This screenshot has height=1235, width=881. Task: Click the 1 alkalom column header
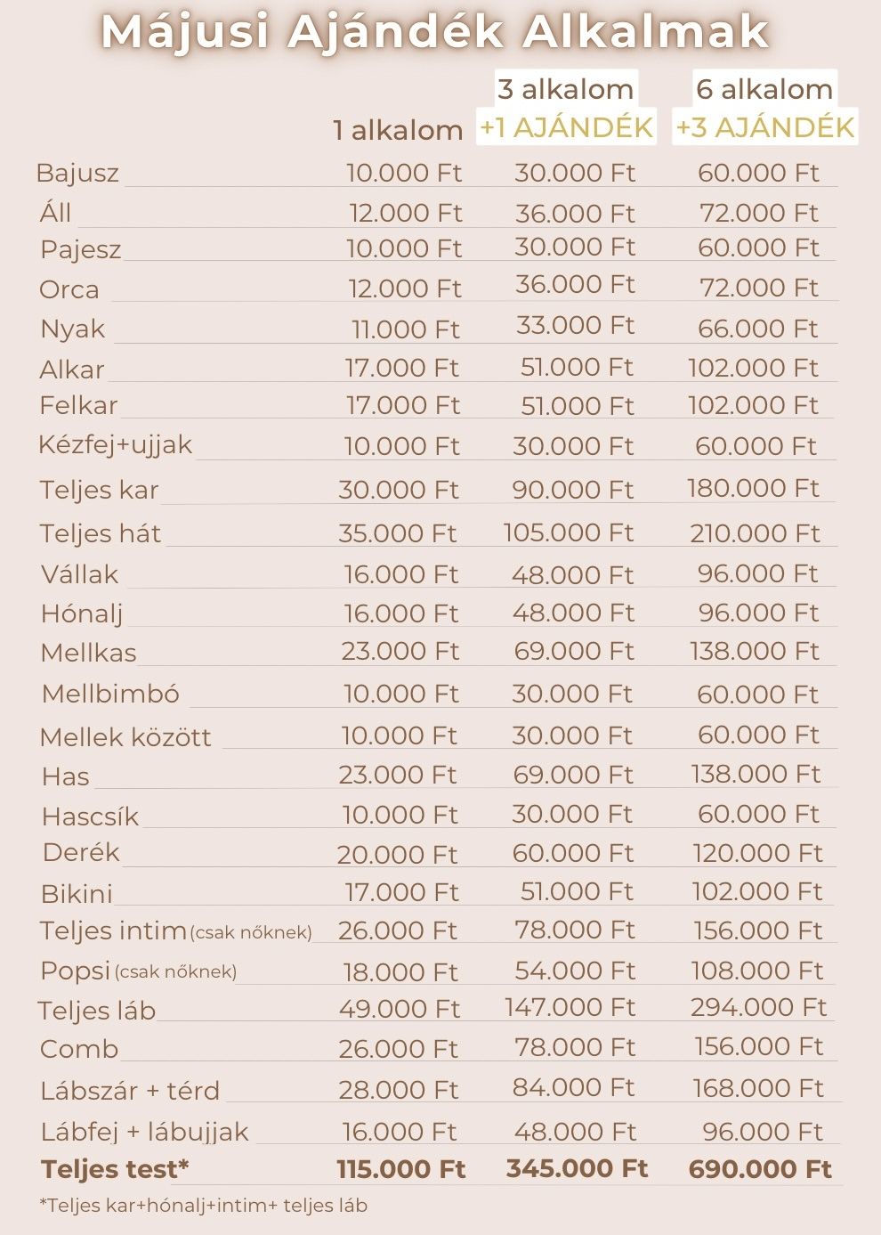[x=398, y=131]
